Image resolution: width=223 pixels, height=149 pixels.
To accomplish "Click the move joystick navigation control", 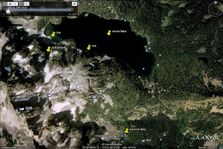I will pos(216,23).
